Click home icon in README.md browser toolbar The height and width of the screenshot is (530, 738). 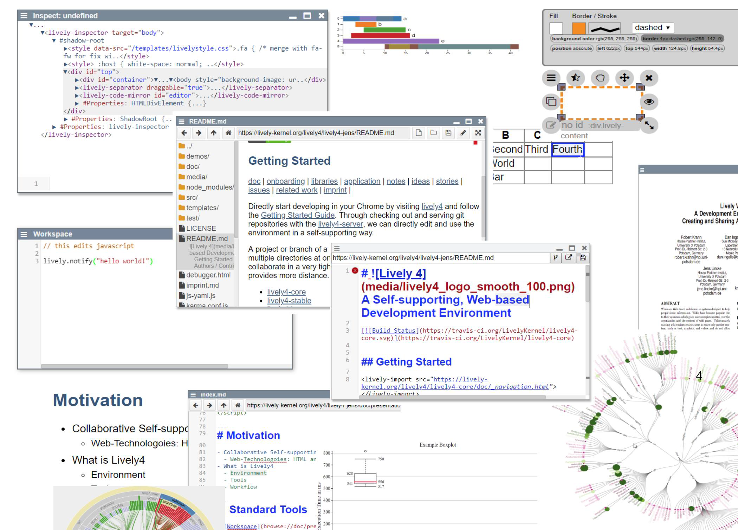228,133
